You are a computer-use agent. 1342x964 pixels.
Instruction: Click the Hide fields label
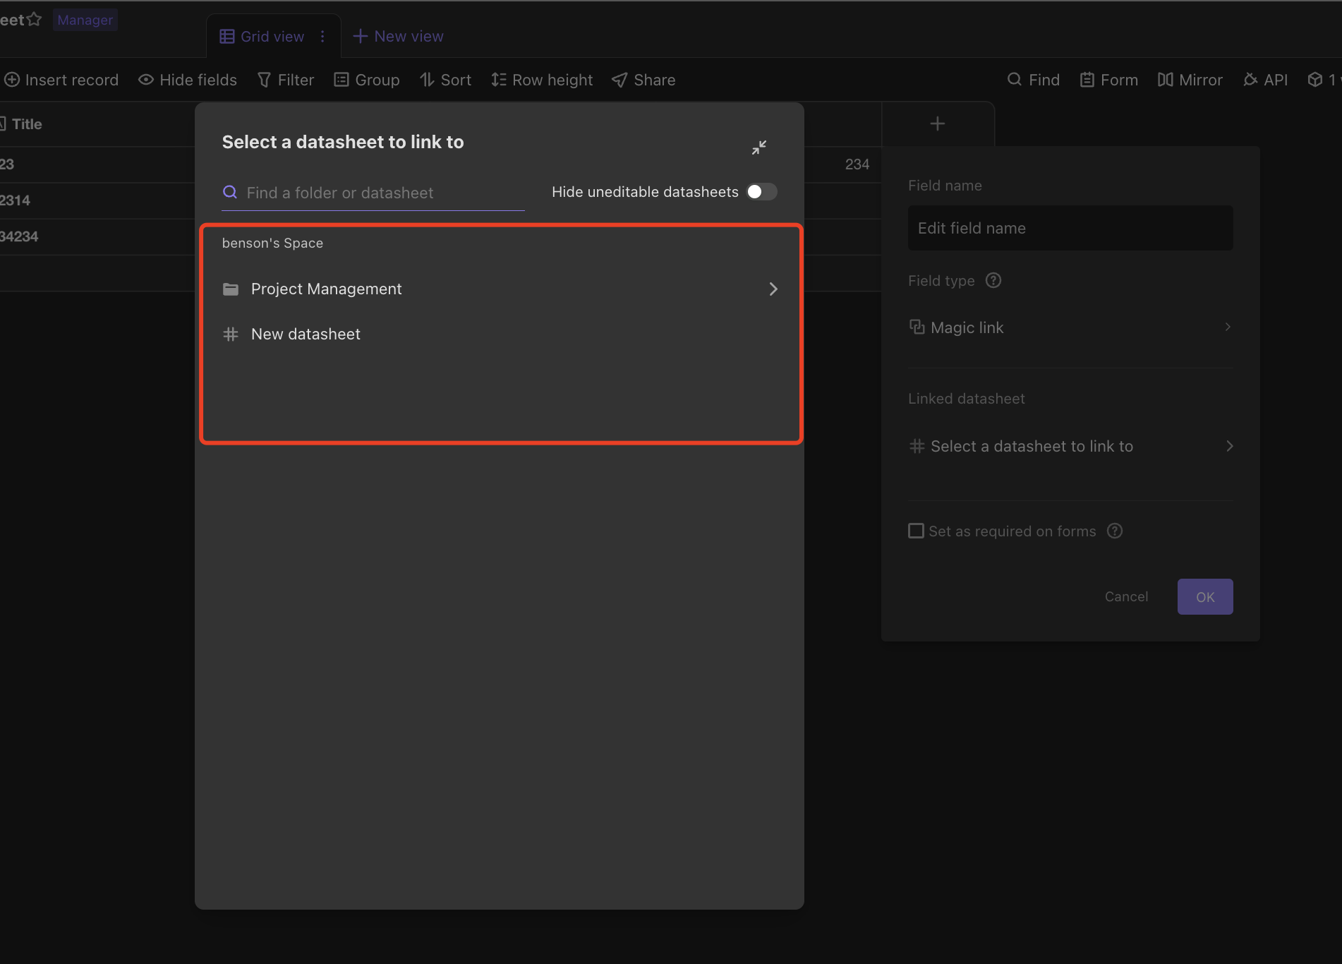point(198,80)
